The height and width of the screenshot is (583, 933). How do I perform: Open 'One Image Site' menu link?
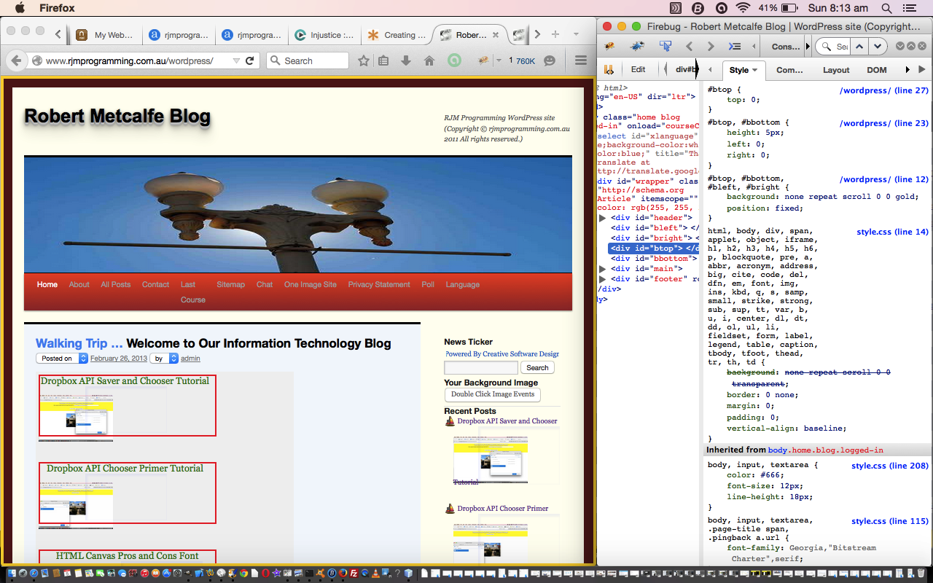(x=311, y=285)
